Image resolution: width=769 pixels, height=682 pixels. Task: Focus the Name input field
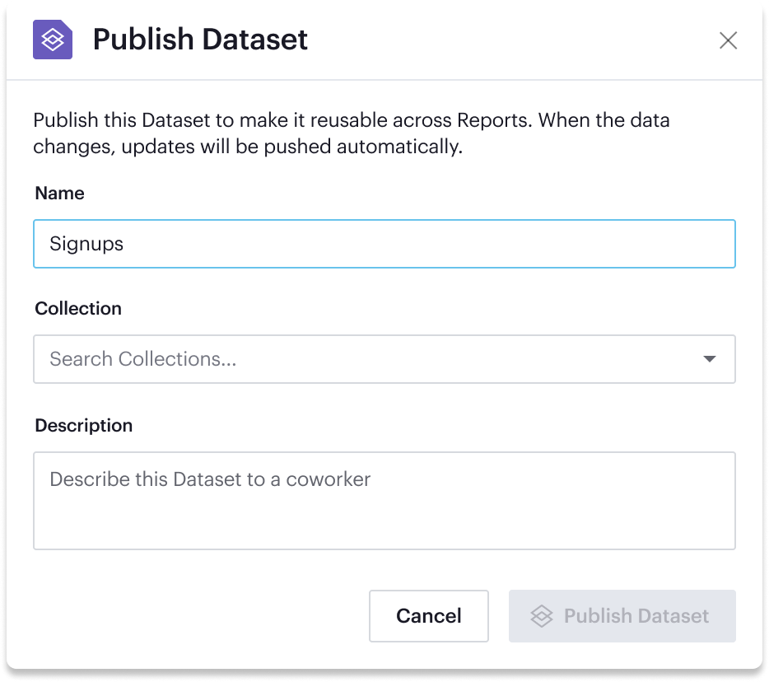384,244
